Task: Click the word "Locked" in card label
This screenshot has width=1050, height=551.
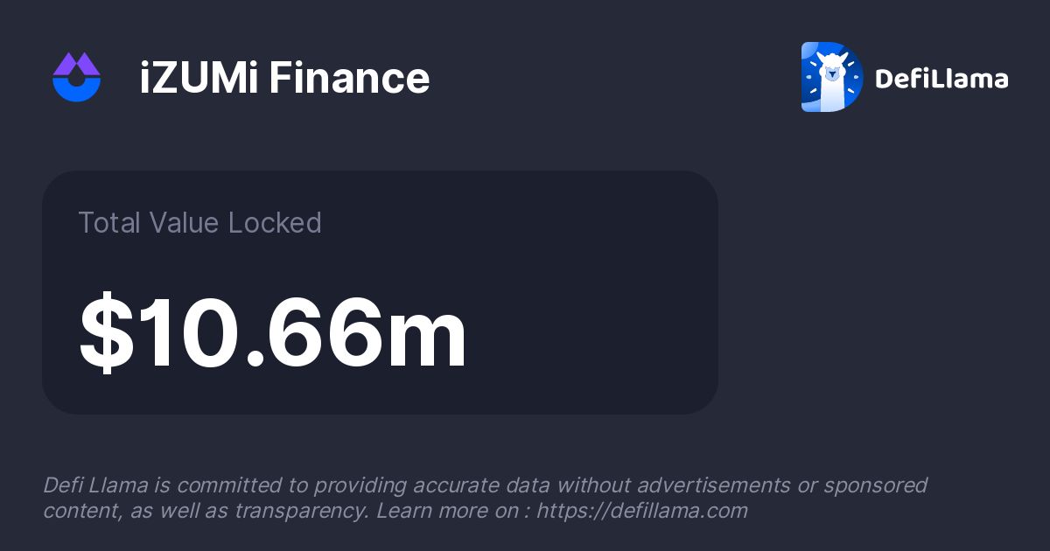Action: [x=275, y=223]
